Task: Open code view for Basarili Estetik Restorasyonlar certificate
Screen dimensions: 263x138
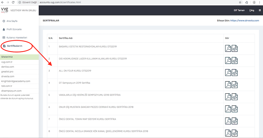Action: [235, 49]
